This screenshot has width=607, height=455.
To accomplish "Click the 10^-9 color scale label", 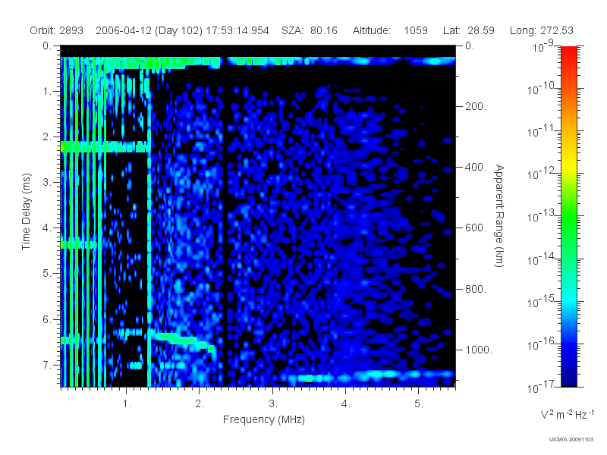I will 543,45.
